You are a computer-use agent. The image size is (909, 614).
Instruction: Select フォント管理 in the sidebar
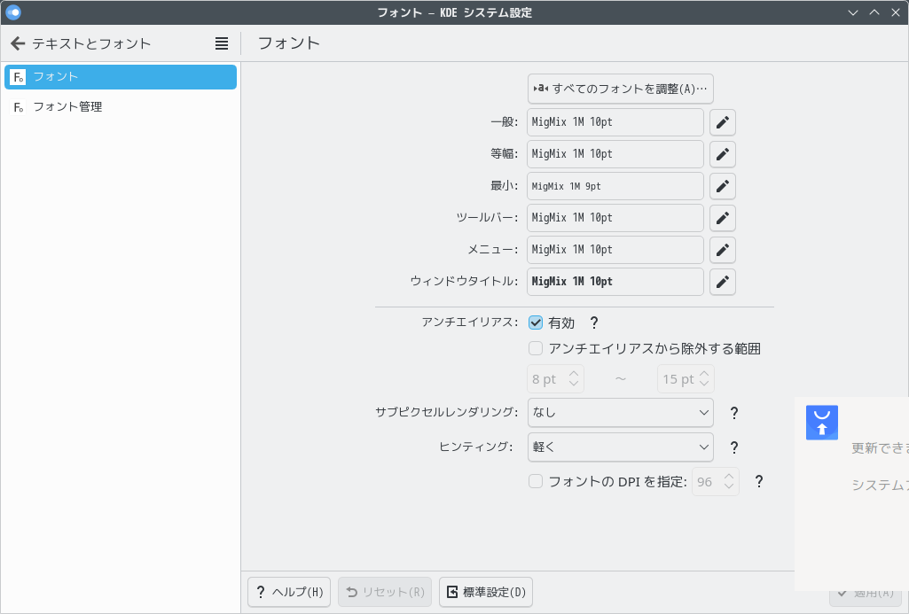tap(67, 107)
